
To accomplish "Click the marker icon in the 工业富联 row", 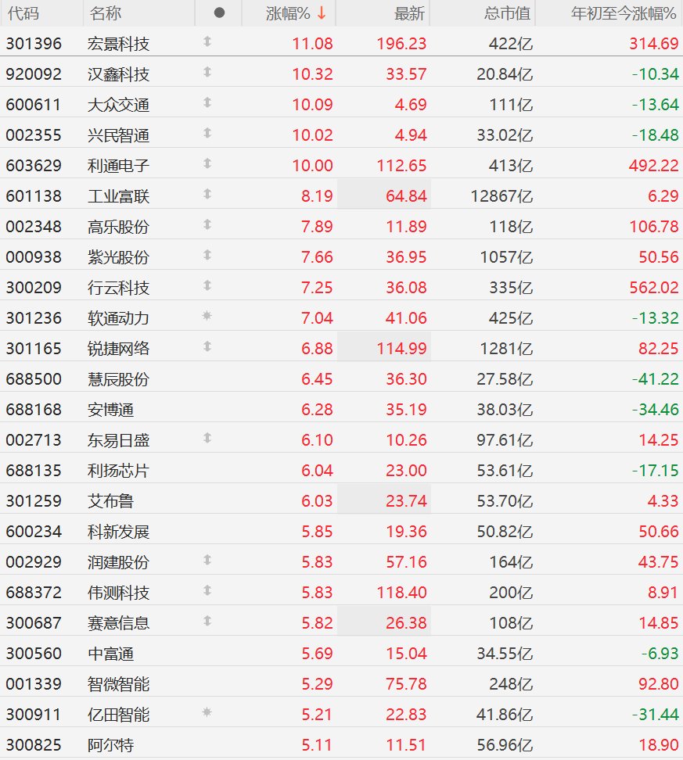I will click(x=207, y=195).
